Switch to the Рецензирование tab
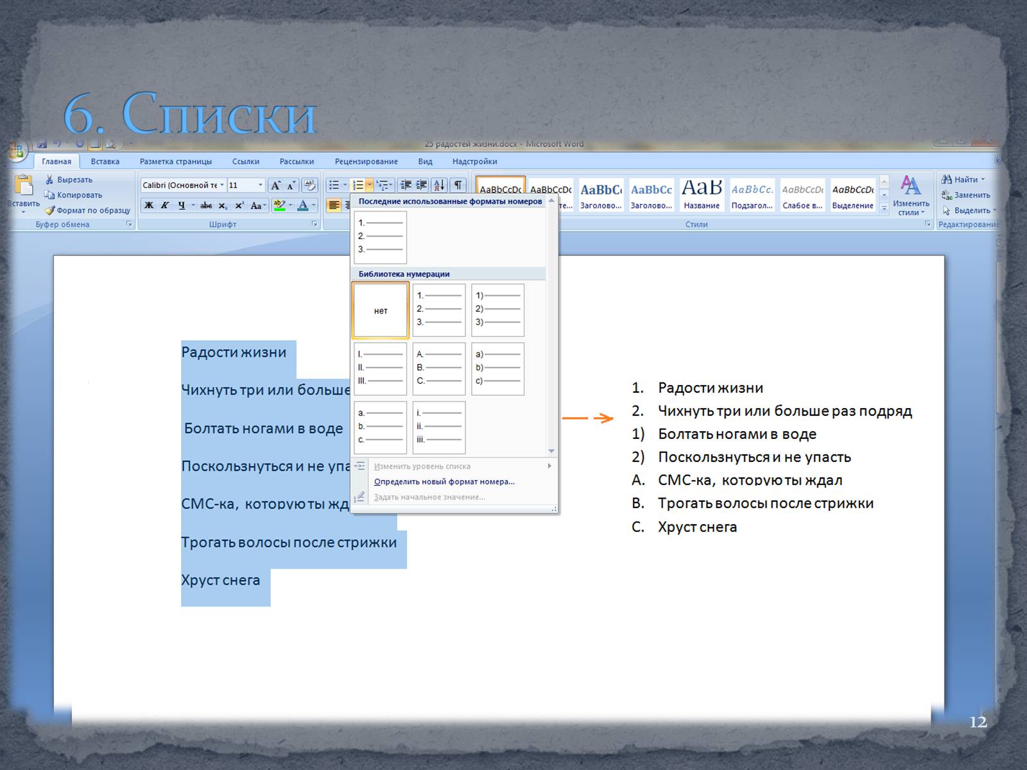The height and width of the screenshot is (770, 1027). pos(366,162)
